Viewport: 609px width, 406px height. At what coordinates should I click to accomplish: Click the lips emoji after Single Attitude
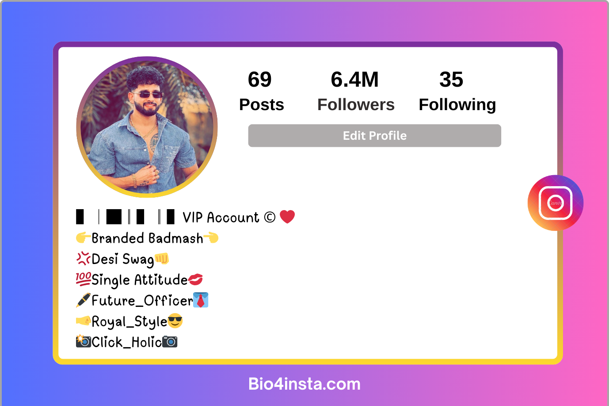[195, 280]
